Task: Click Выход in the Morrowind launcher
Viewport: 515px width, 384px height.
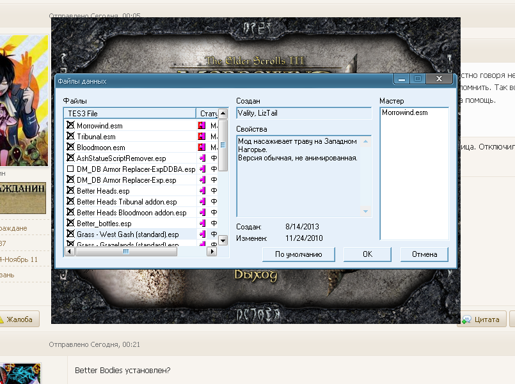Action: click(255, 275)
